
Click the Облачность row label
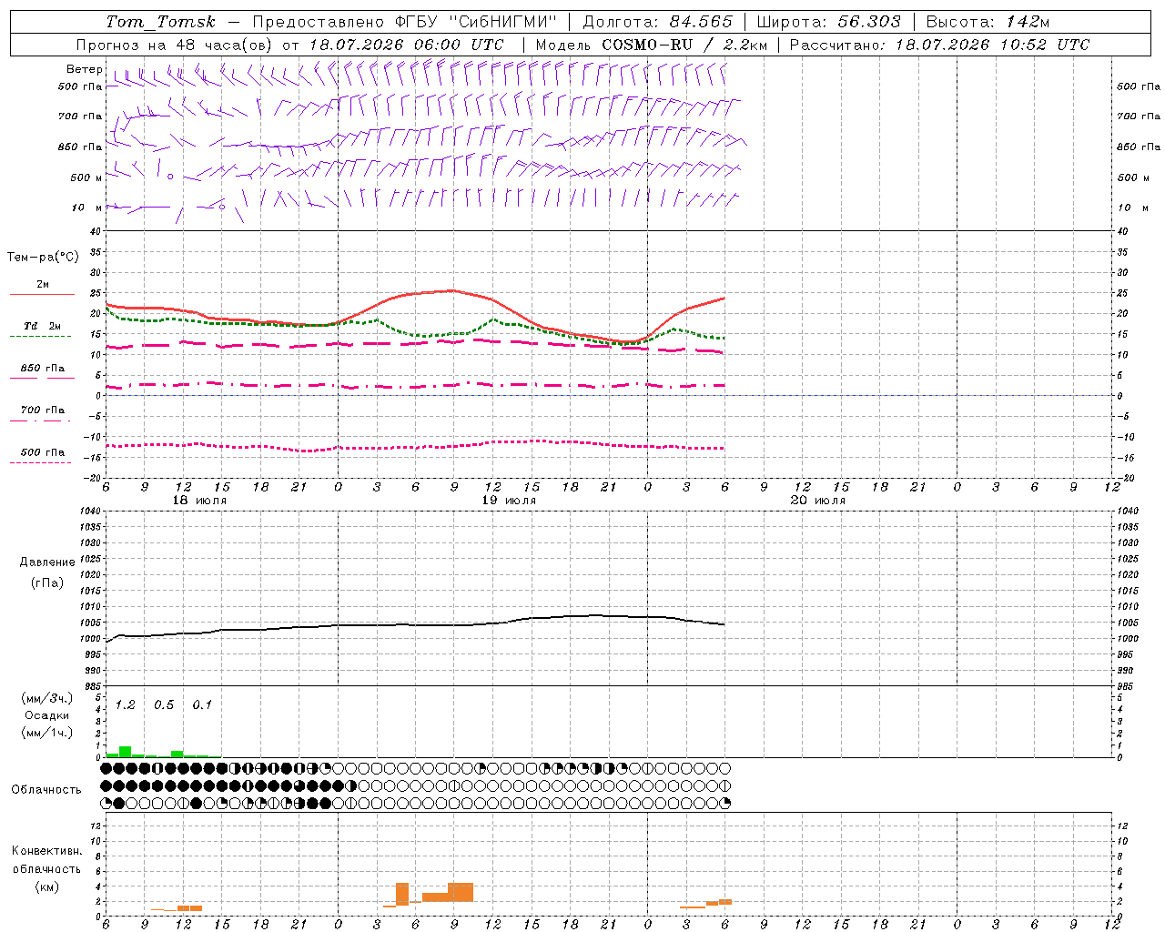(x=46, y=789)
